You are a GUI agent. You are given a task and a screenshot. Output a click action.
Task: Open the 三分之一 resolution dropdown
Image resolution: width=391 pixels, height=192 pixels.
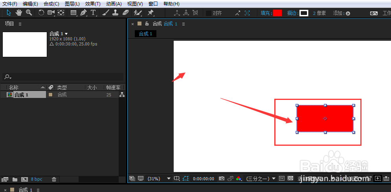[x=261, y=179]
